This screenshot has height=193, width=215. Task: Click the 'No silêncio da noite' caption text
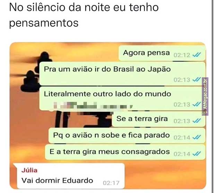click(x=84, y=15)
